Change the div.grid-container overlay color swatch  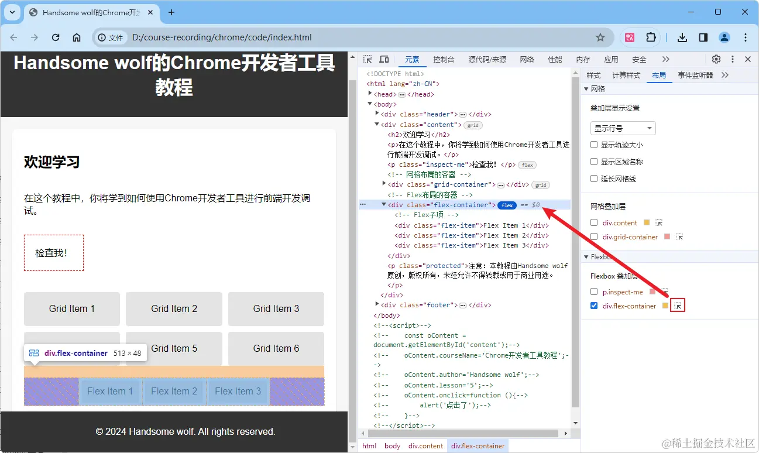pyautogui.click(x=667, y=237)
